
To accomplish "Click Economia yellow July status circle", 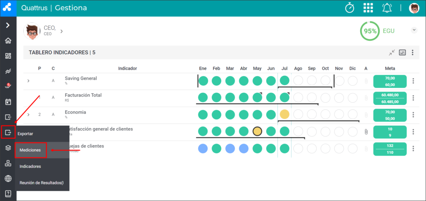I will click(285, 114).
